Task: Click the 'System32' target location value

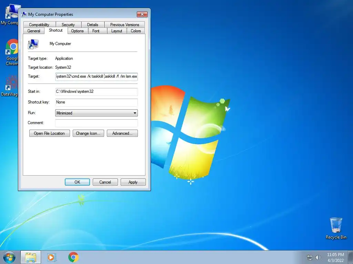Action: point(63,67)
